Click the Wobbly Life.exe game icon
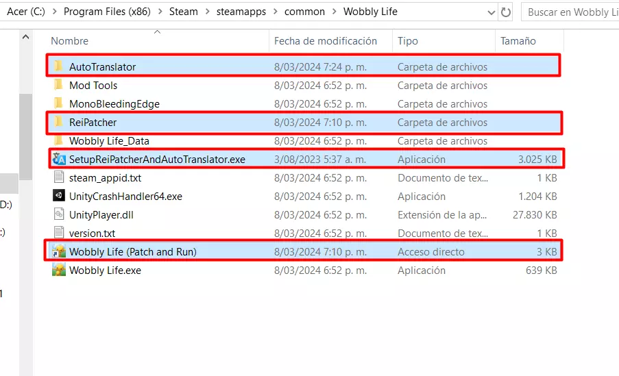This screenshot has width=619, height=376. [x=59, y=270]
